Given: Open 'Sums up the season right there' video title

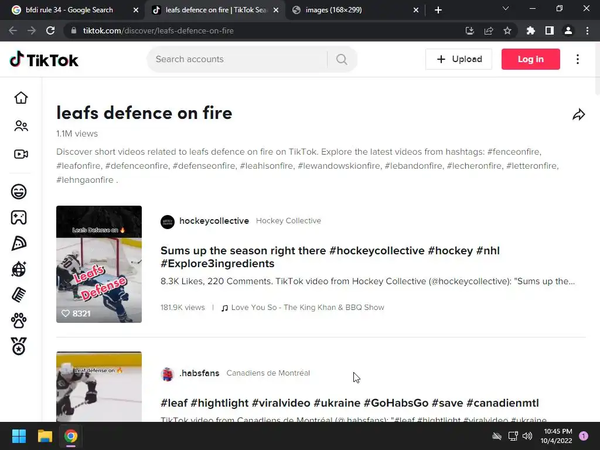Looking at the screenshot, I should [x=330, y=257].
